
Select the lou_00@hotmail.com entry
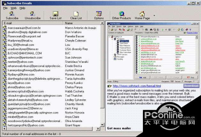(x=21, y=45)
